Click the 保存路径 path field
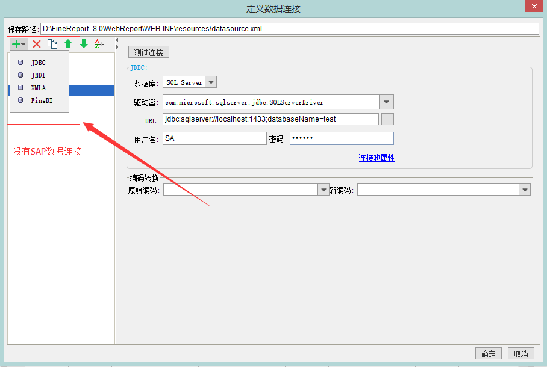 pyautogui.click(x=290, y=29)
